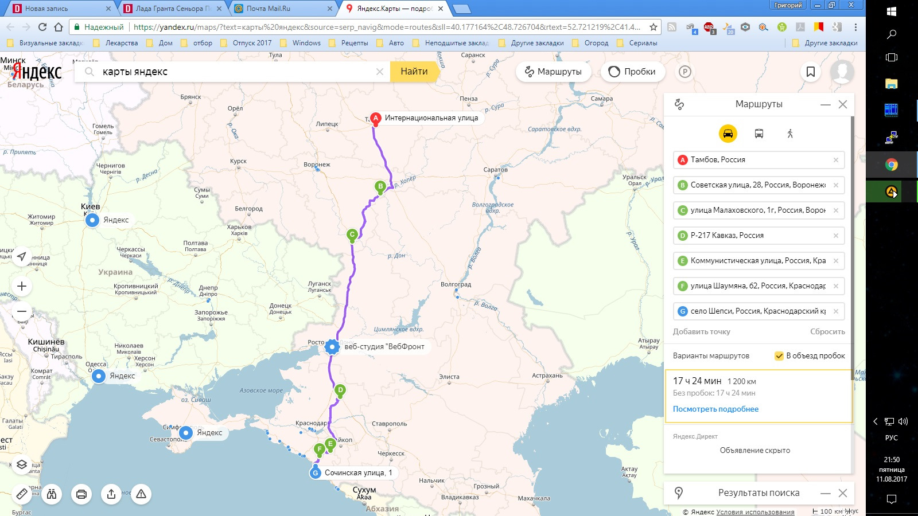
Task: Open Chrome home page button
Action: pos(59,27)
